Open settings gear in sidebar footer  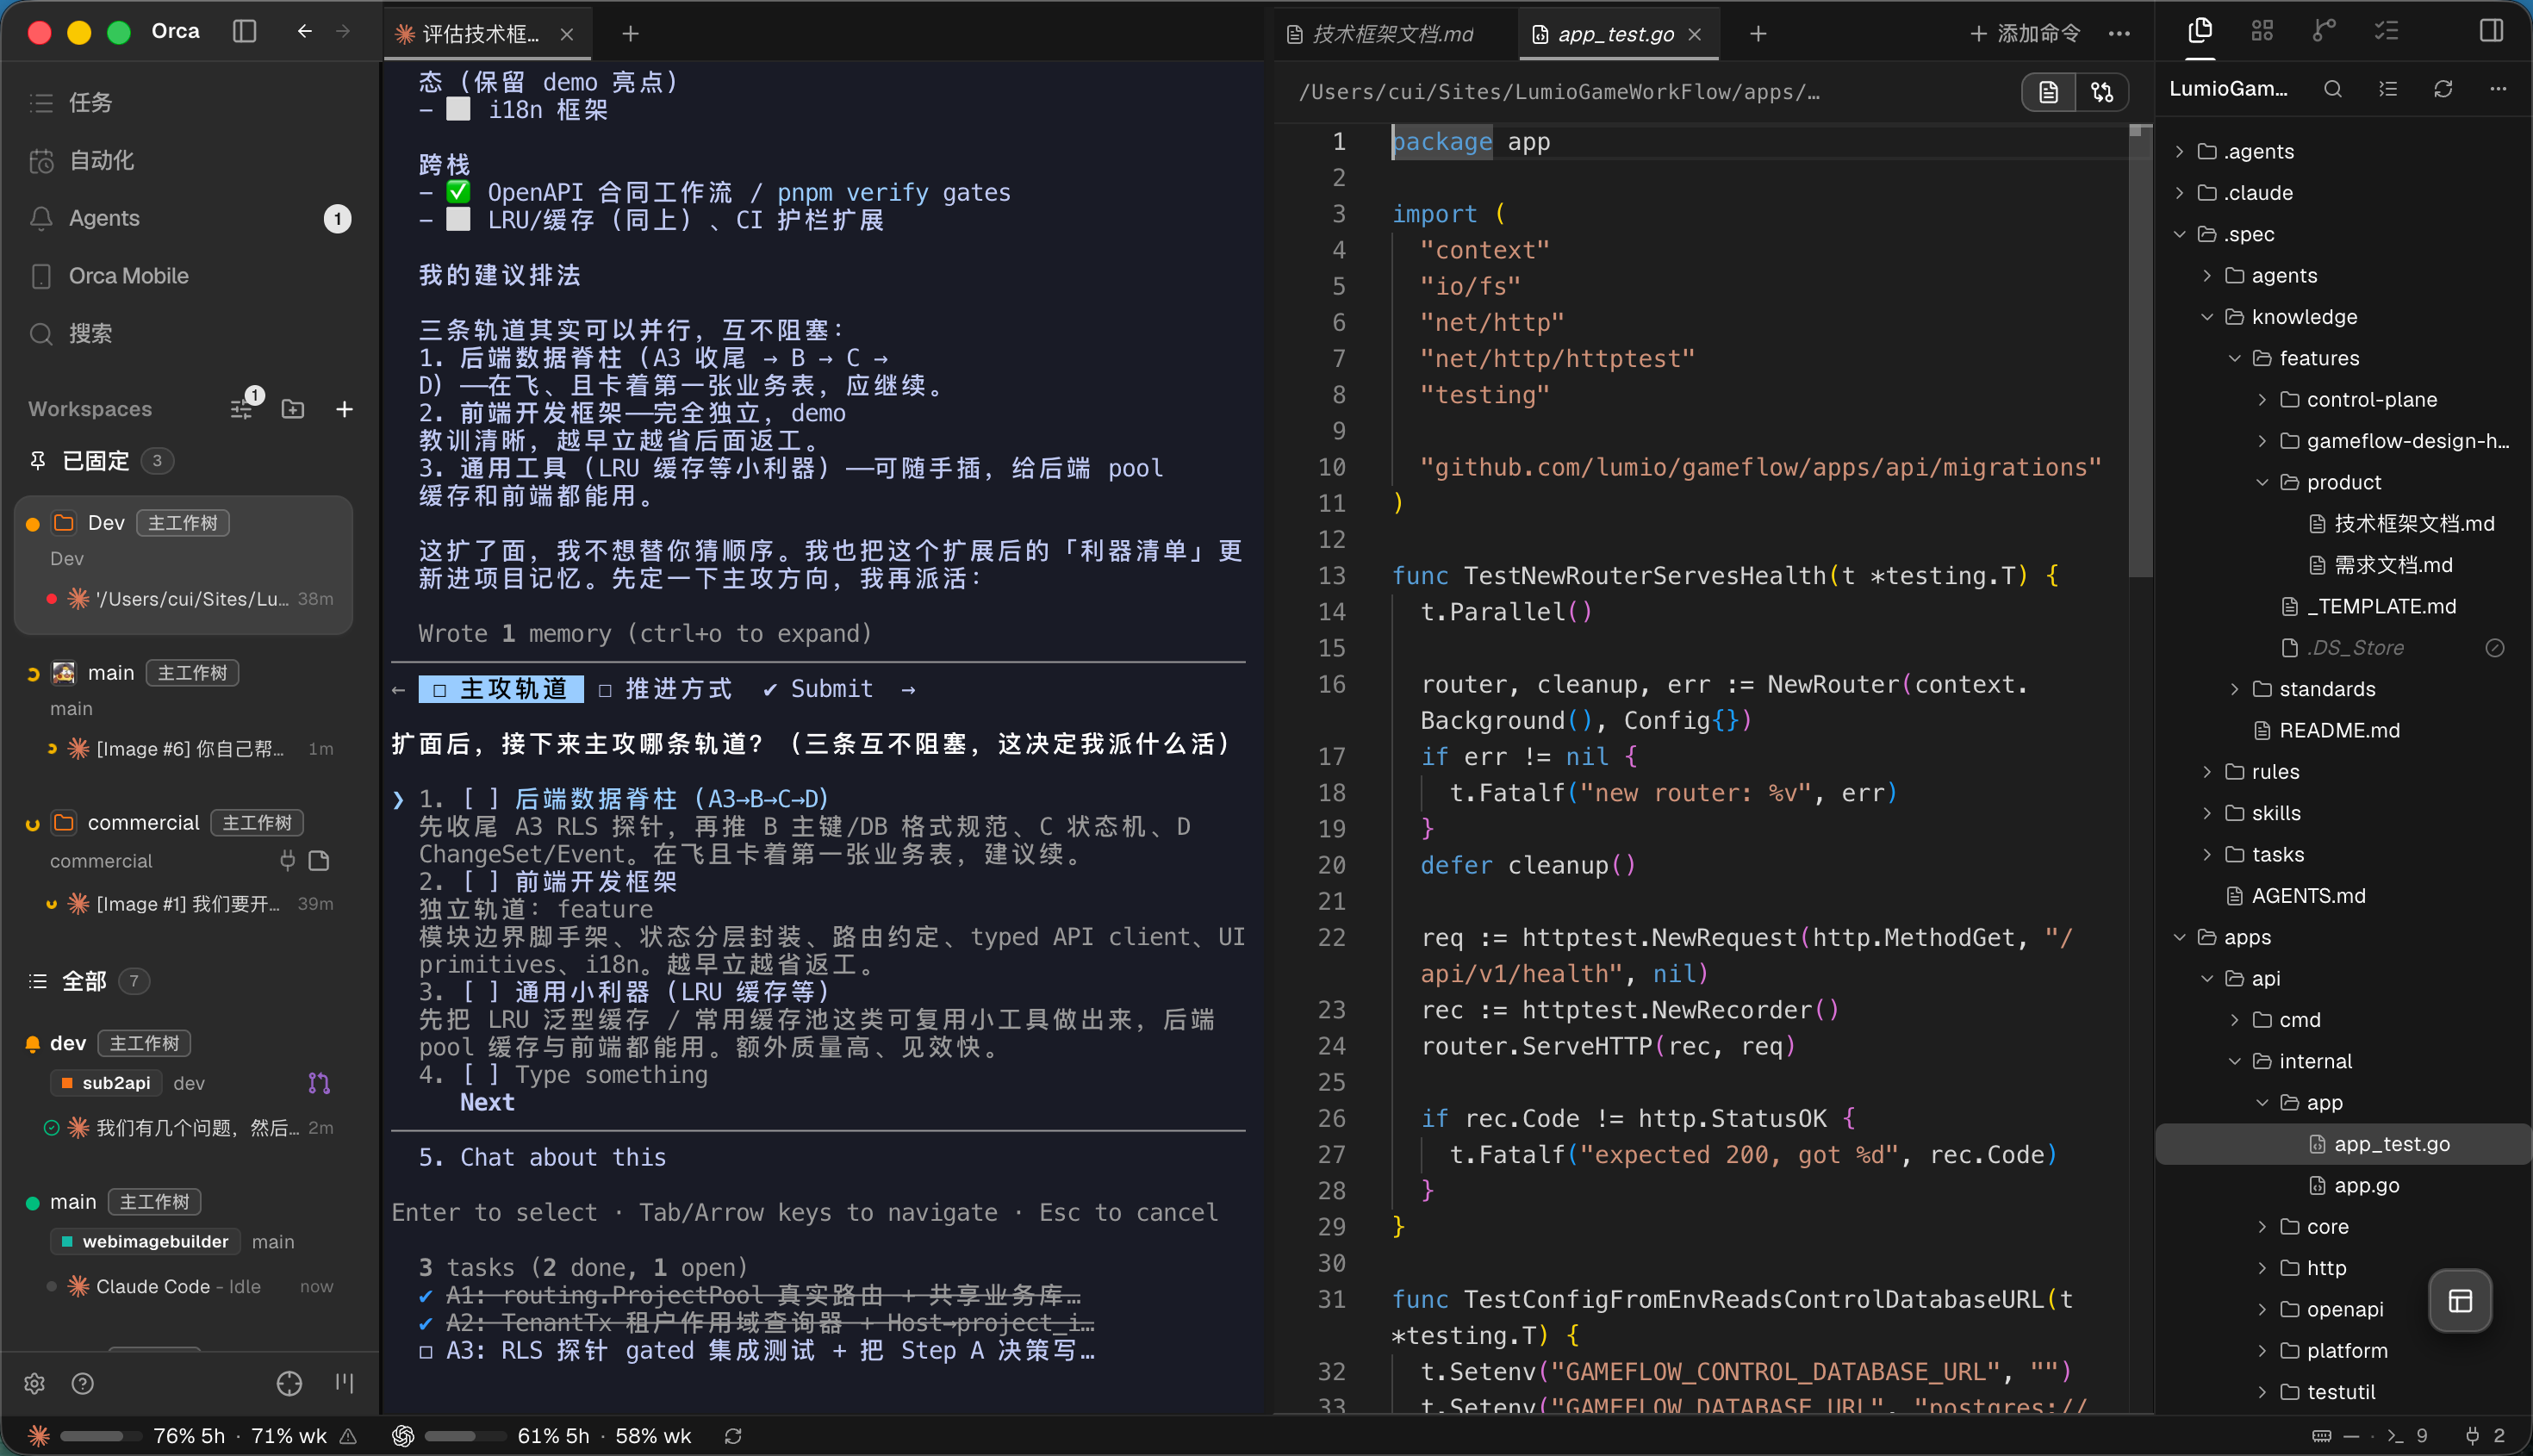(x=35, y=1383)
